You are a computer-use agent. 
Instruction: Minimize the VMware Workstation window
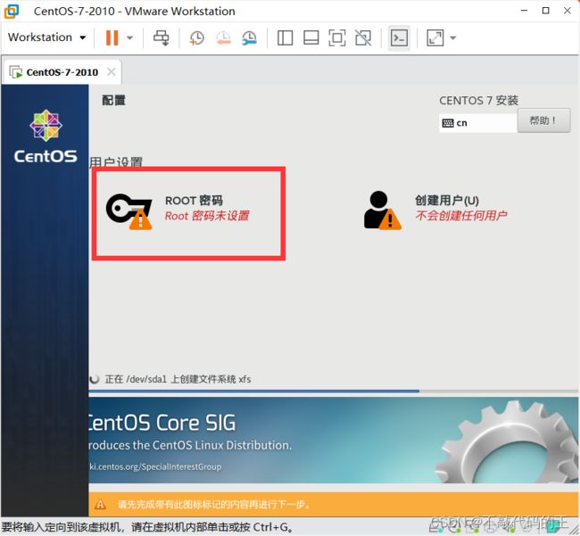point(524,11)
